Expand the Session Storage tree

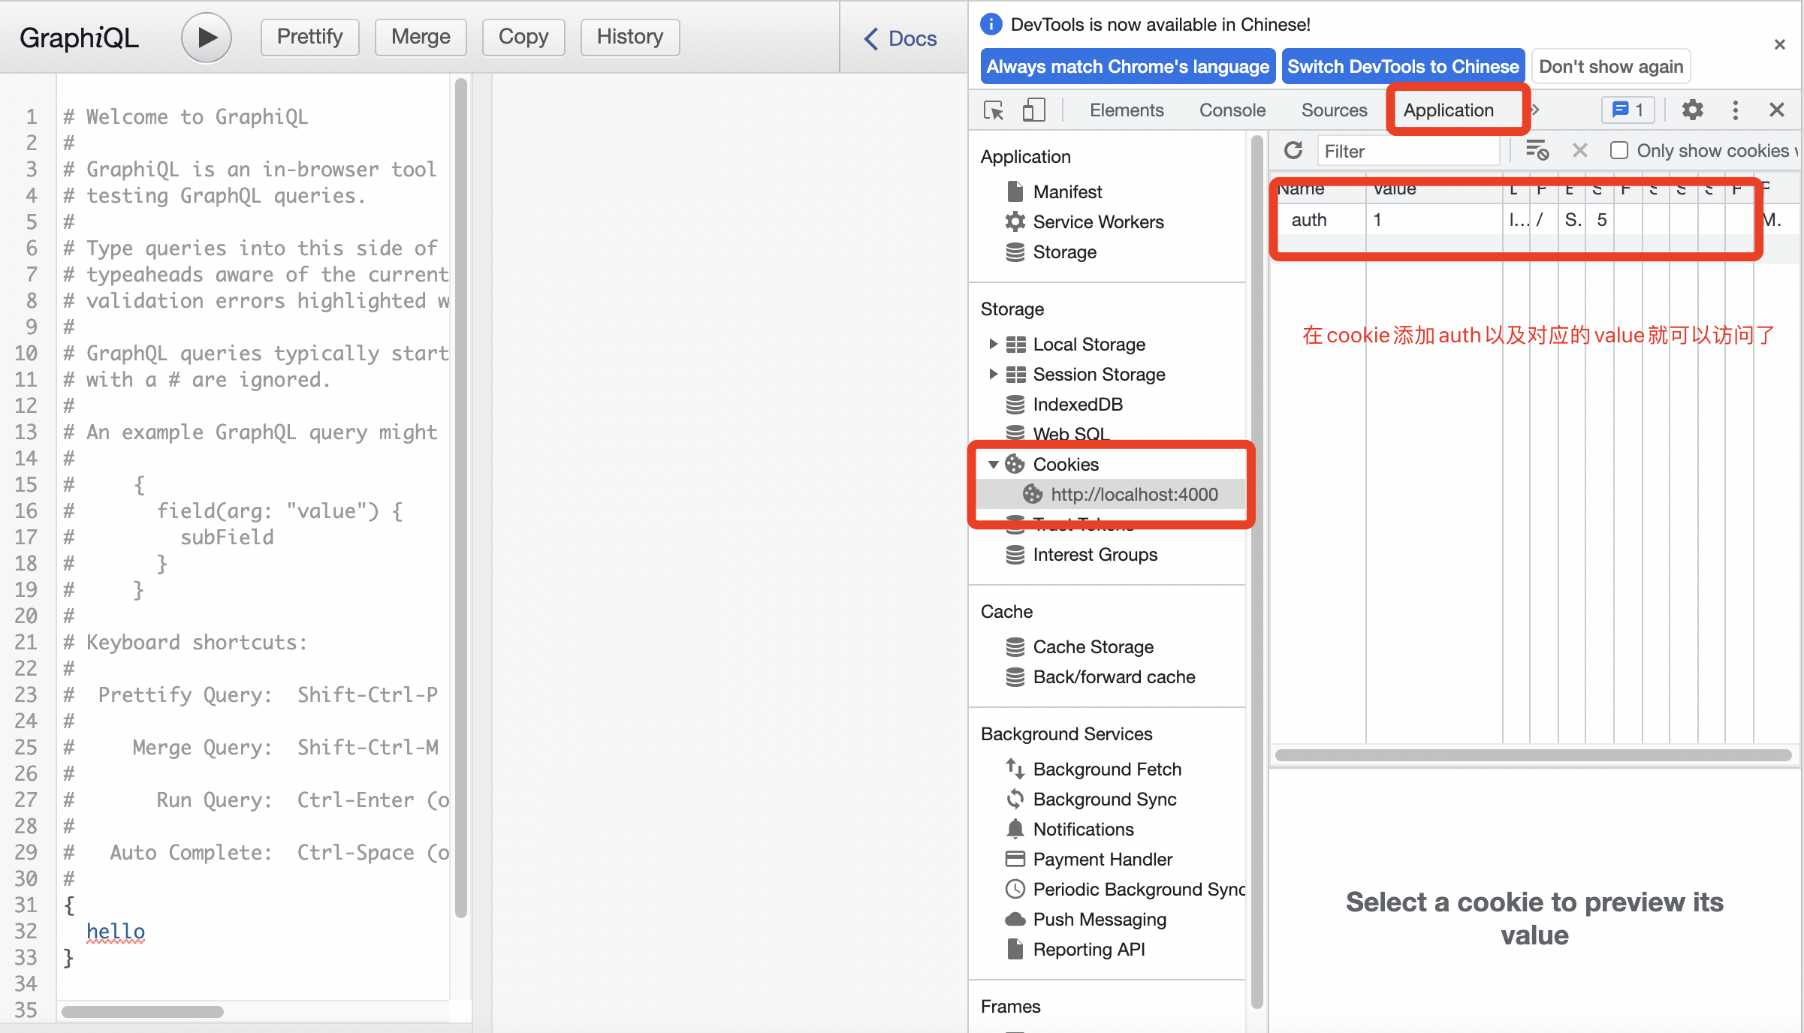coord(993,375)
